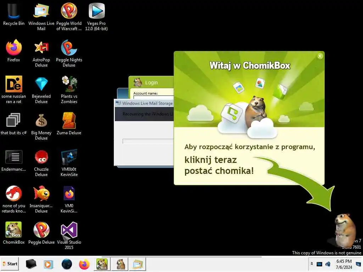
Task: Click the 'Witaj w ChomikBox' heading
Action: [x=250, y=66]
